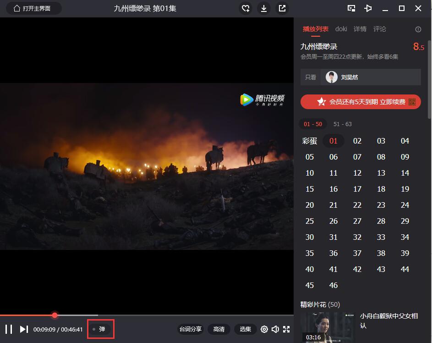The width and height of the screenshot is (432, 343).
Task: Open the share options icon
Action: [282, 8]
